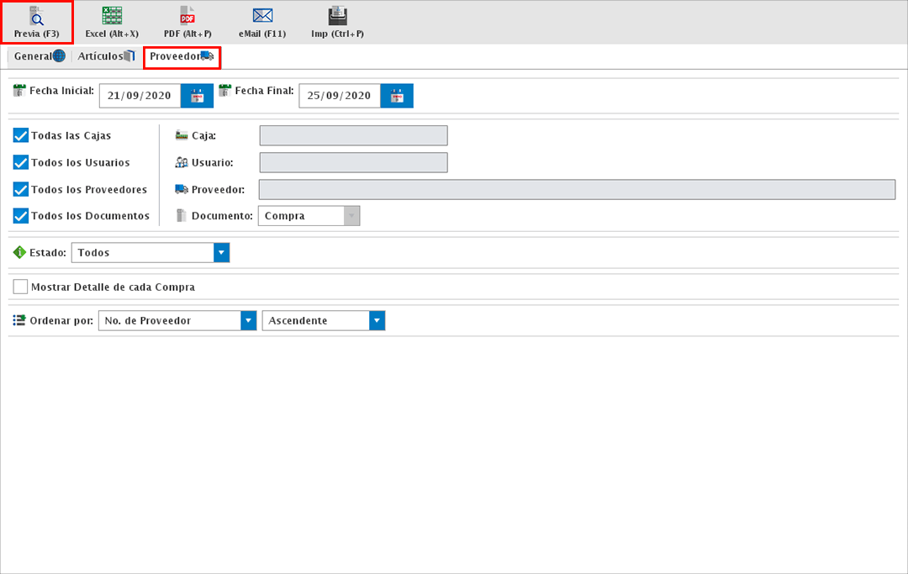This screenshot has width=908, height=574.
Task: Disable Todos los Proveedores checkbox
Action: [x=21, y=189]
